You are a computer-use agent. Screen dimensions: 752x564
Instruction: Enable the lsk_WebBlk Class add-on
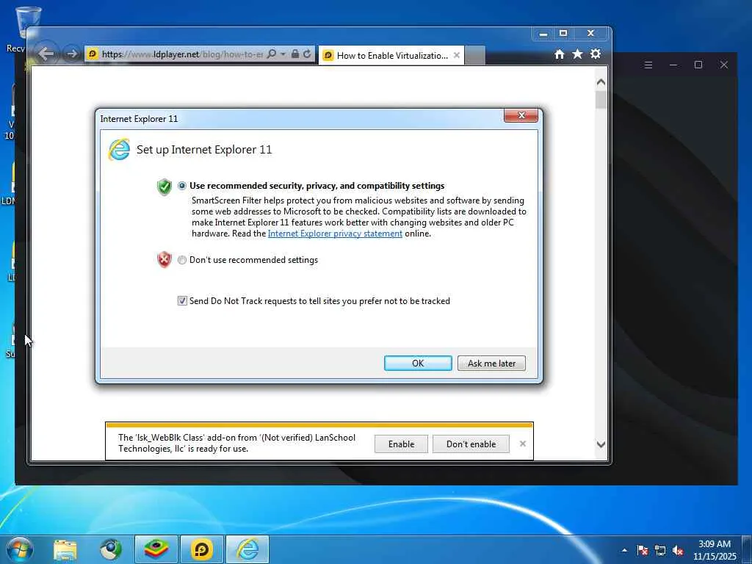pos(401,444)
